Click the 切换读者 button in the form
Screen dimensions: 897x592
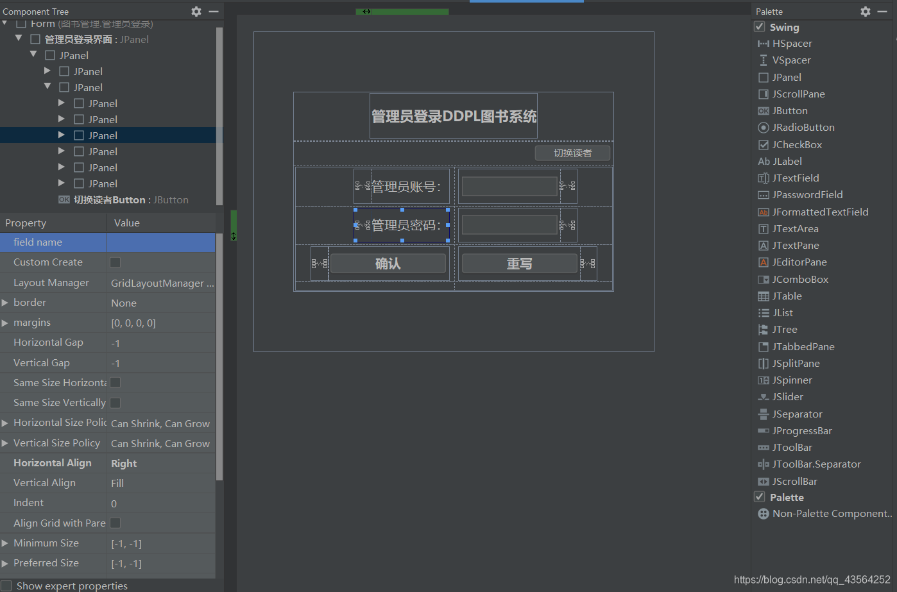click(572, 153)
